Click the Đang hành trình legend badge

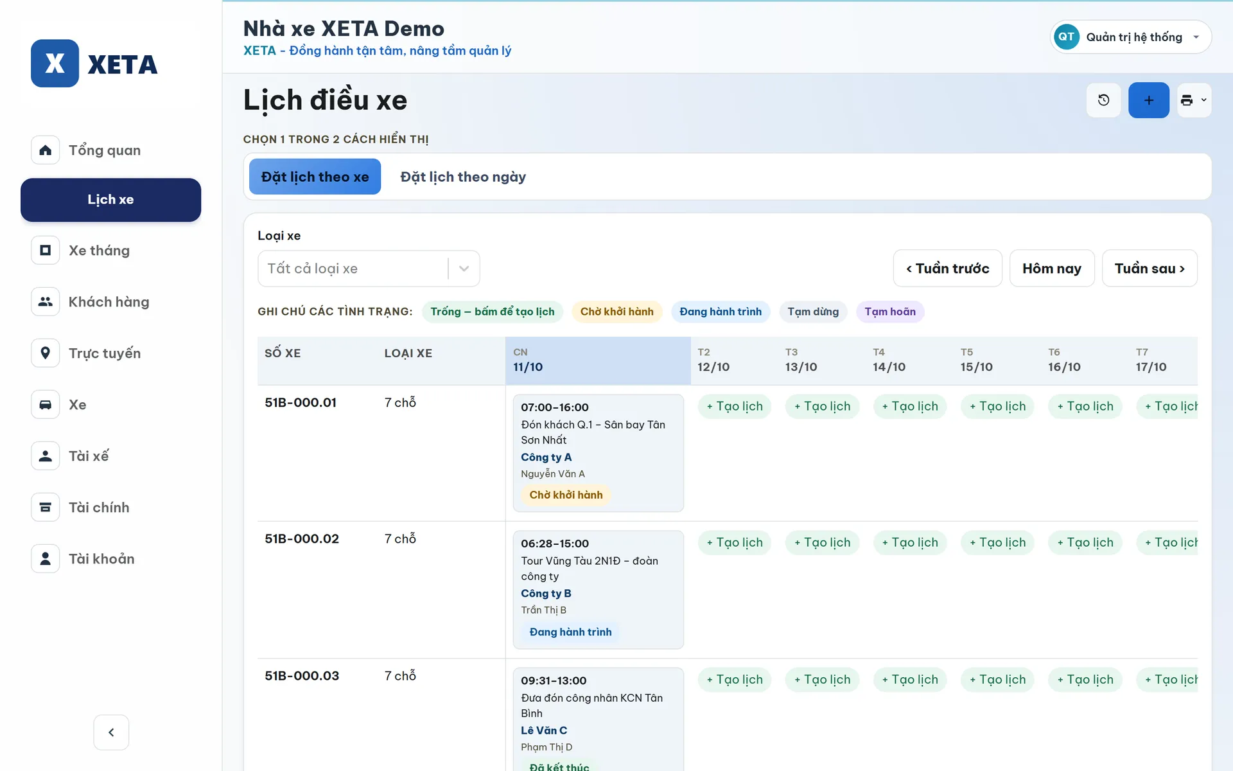(721, 312)
